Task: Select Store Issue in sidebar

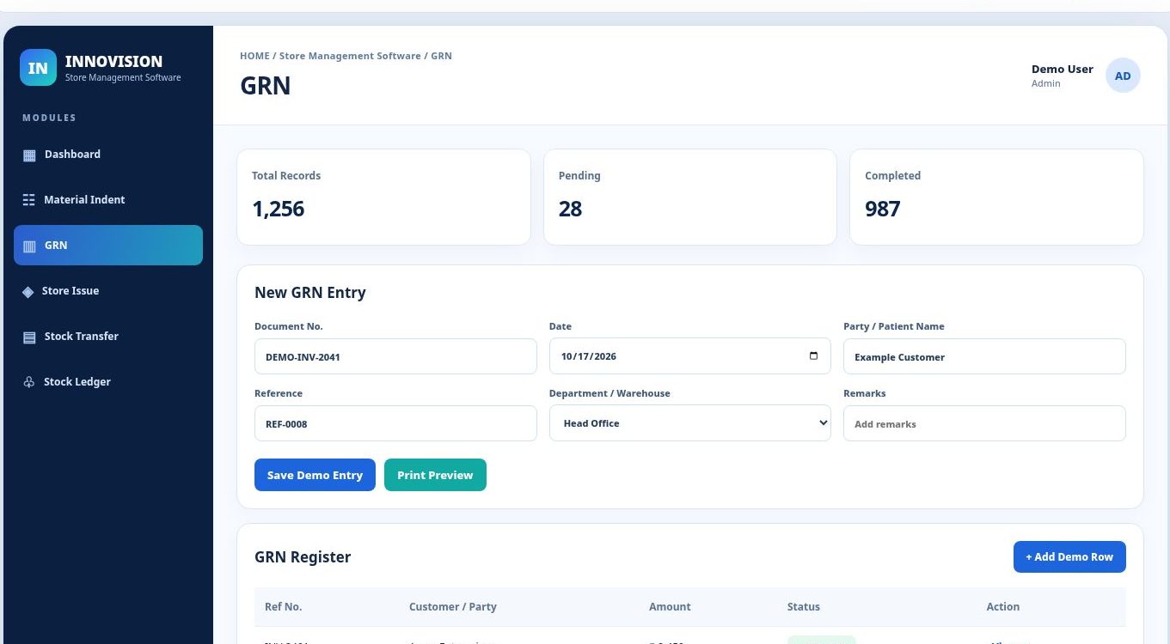Action: click(108, 291)
